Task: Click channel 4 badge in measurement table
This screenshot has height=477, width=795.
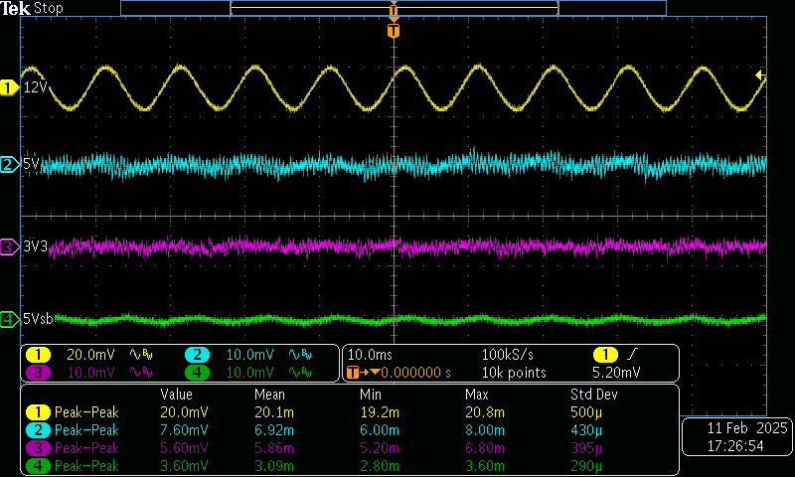Action: [x=38, y=466]
